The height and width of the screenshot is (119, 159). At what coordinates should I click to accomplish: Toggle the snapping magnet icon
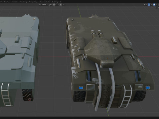pyautogui.click(x=54, y=5)
